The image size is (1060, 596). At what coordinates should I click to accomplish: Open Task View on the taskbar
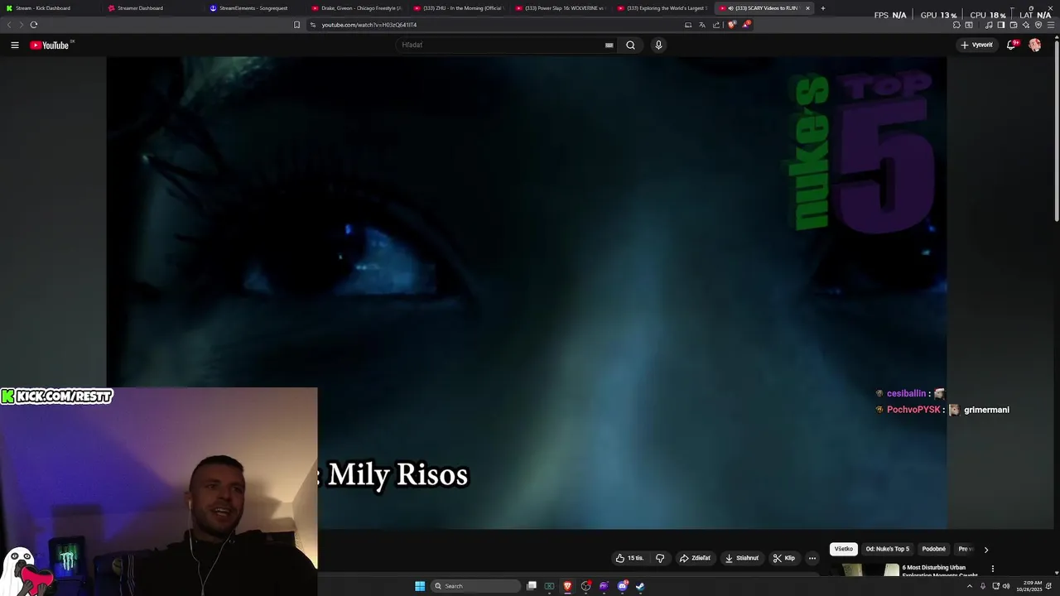(x=532, y=586)
